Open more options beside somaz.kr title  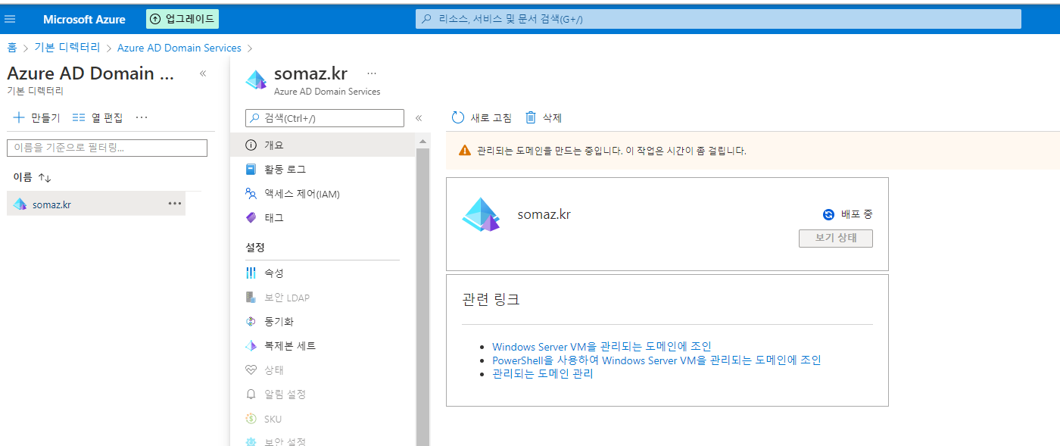(372, 73)
